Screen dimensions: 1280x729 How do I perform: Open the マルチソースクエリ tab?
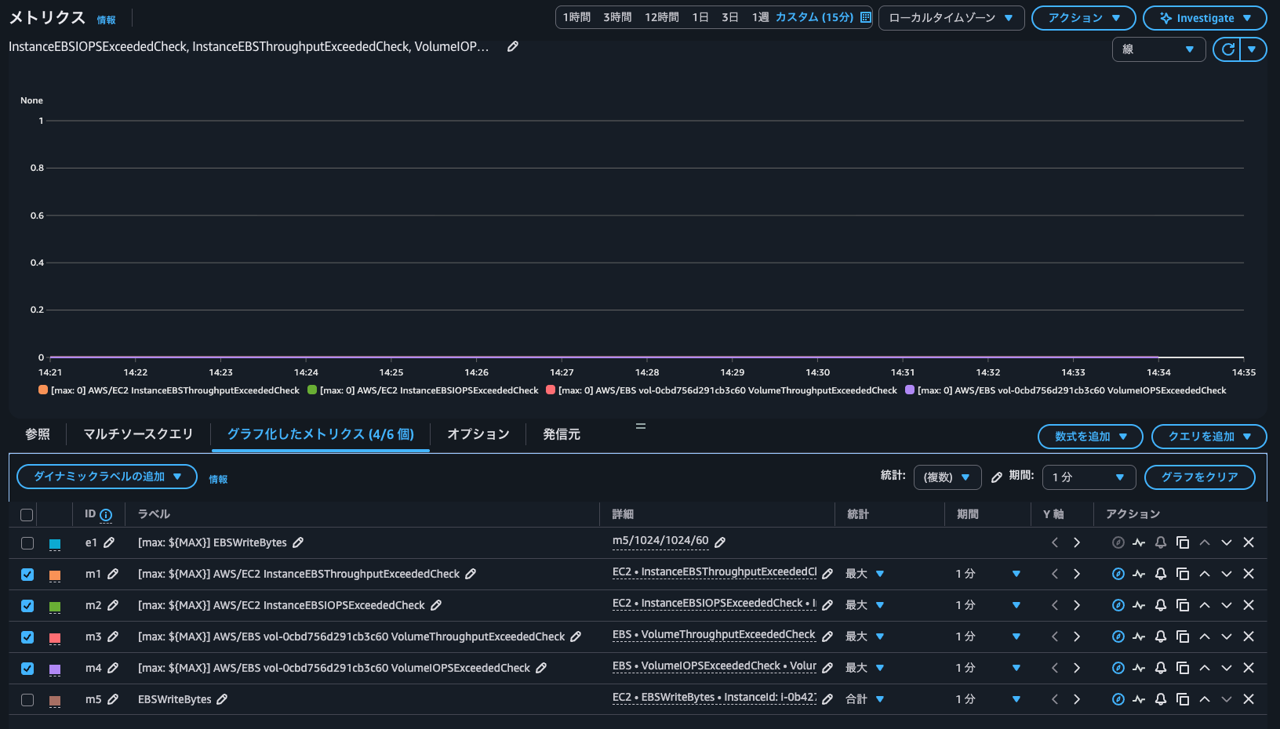click(138, 434)
